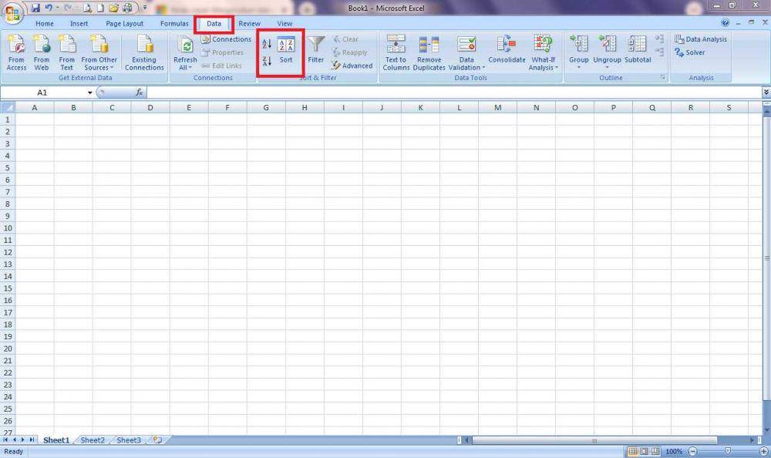Click the Insert Worksheet tab icon
The height and width of the screenshot is (458, 771).
coord(157,440)
